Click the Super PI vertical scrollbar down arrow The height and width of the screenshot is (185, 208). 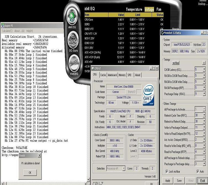click(88, 180)
